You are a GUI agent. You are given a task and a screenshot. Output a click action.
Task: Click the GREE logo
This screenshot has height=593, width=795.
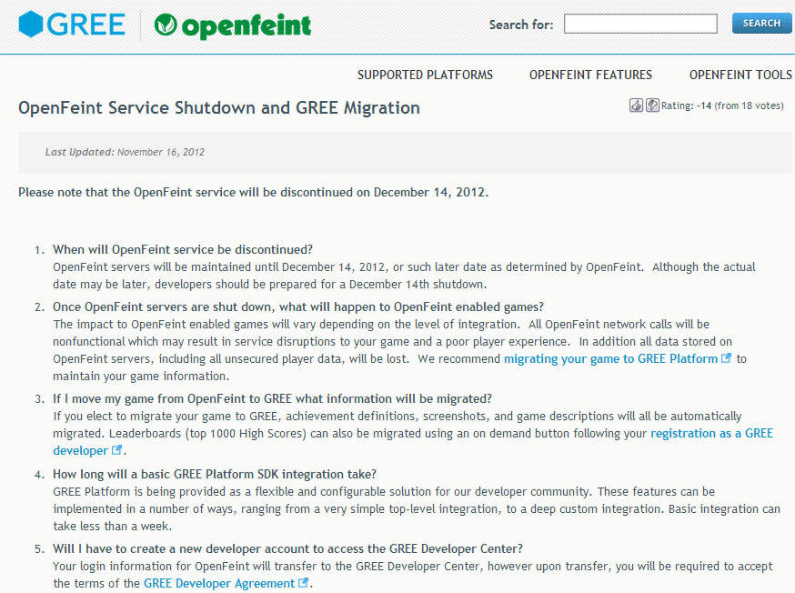(x=72, y=25)
